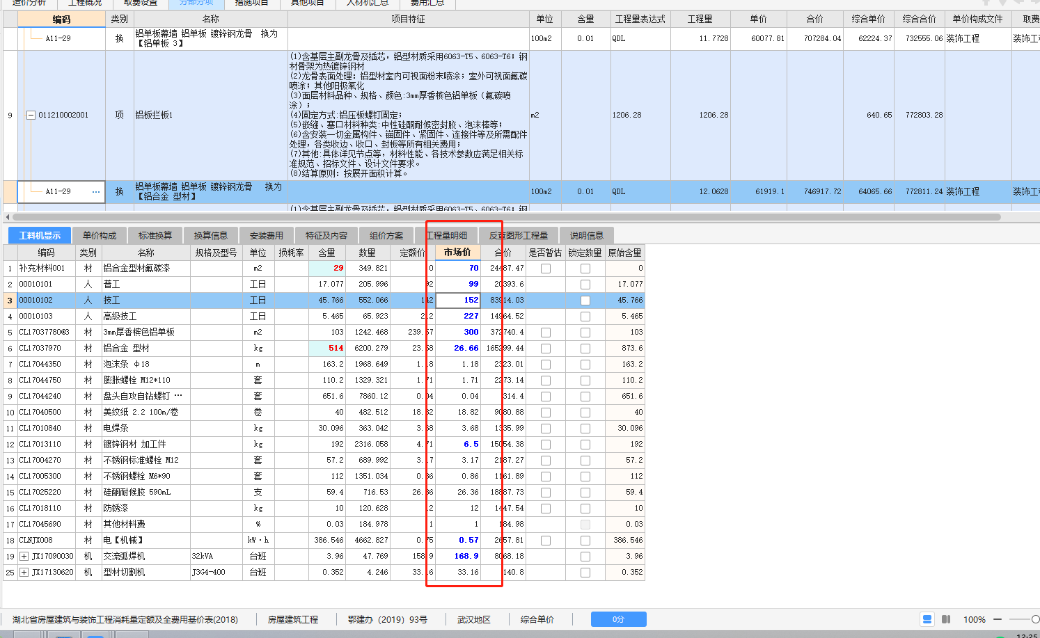
Task: Open the 反查图形工程量 tab
Action: tap(519, 235)
